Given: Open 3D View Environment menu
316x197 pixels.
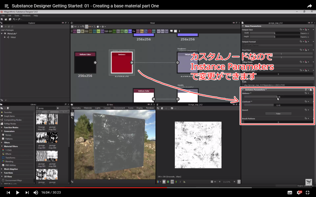Looking at the screenshot, I should coord(119,108).
